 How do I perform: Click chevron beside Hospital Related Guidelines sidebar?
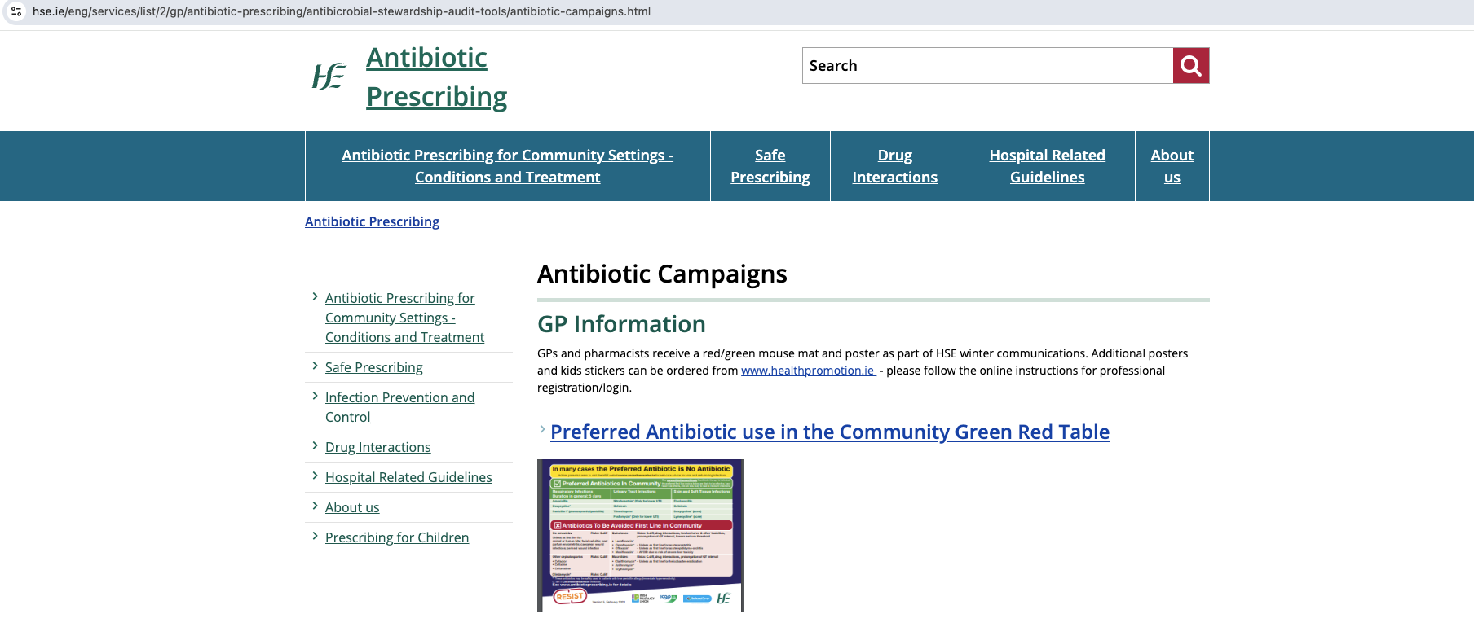coord(315,476)
